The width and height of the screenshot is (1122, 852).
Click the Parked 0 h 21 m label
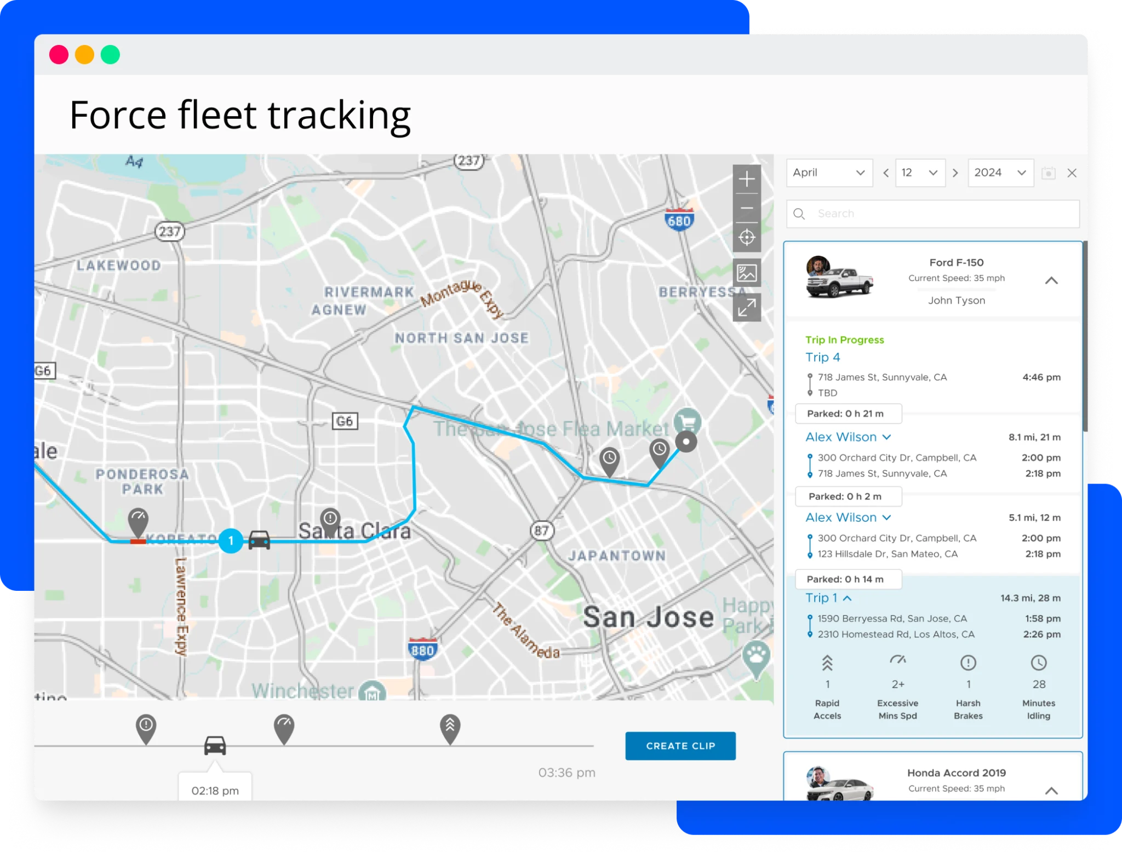click(x=848, y=413)
